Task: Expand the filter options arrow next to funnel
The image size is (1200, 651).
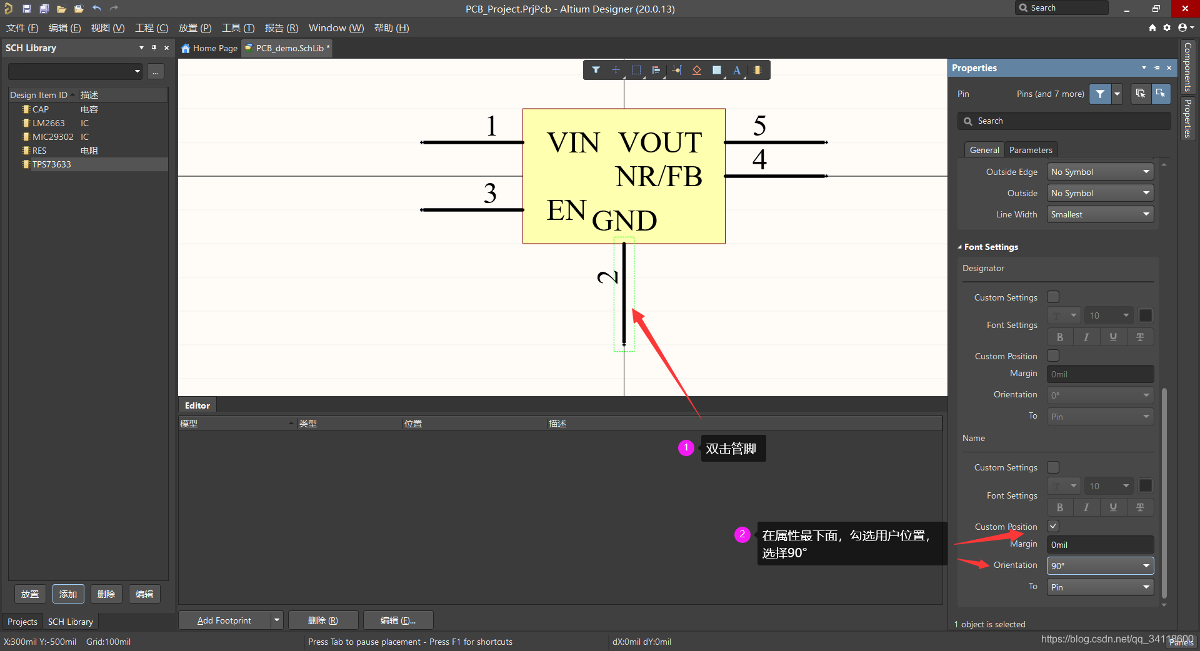Action: pos(1117,94)
